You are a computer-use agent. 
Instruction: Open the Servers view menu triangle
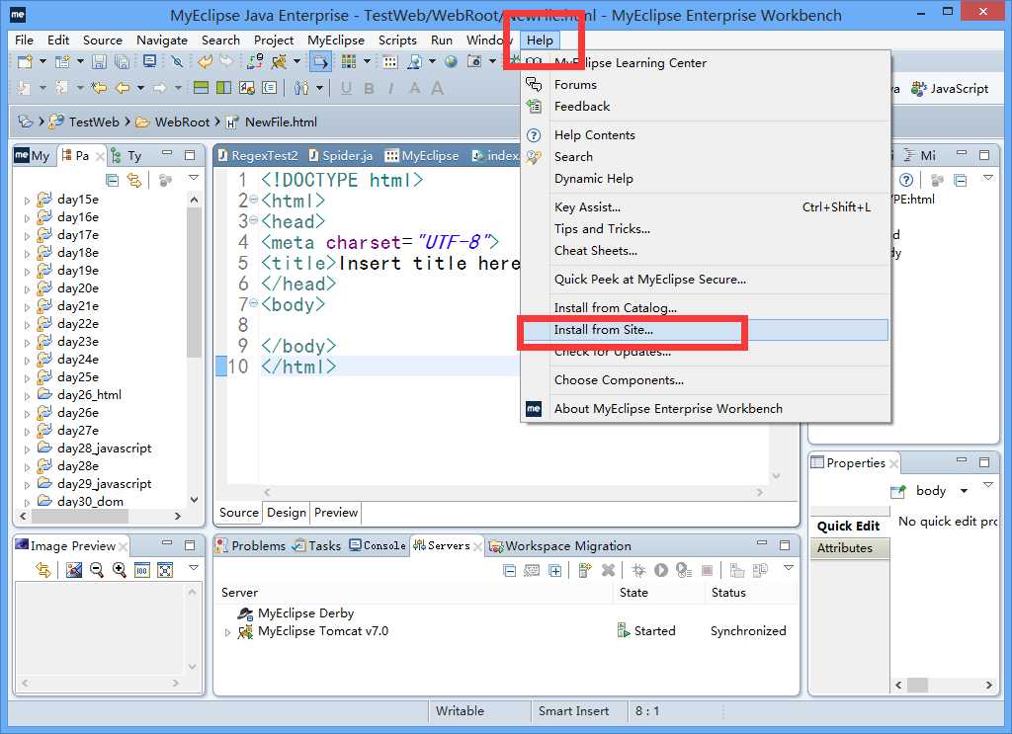(x=788, y=568)
